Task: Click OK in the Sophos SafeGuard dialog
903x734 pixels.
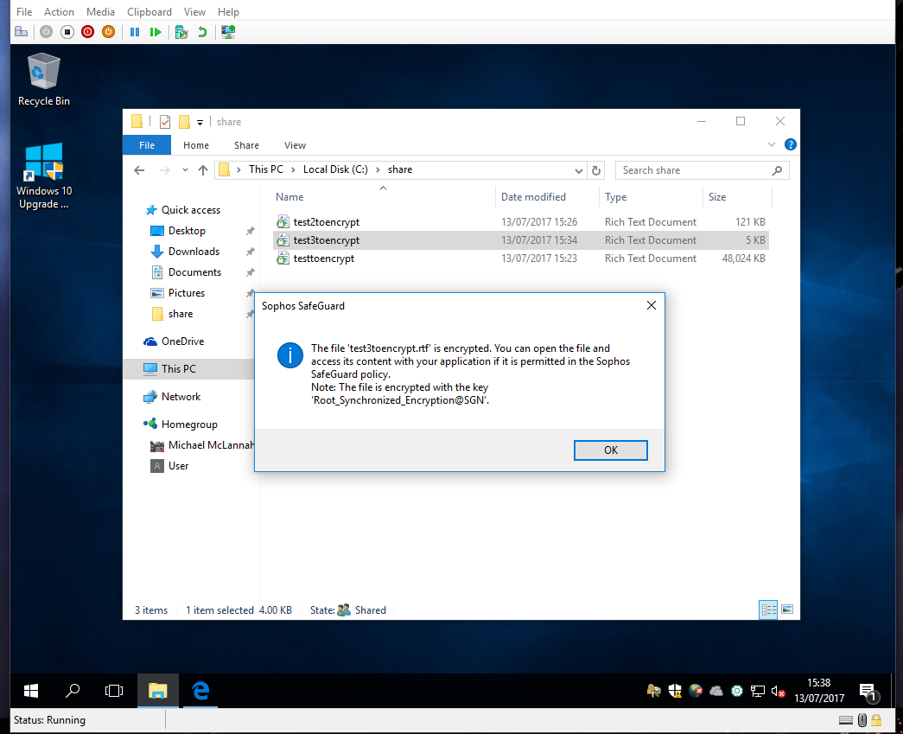Action: (x=610, y=450)
